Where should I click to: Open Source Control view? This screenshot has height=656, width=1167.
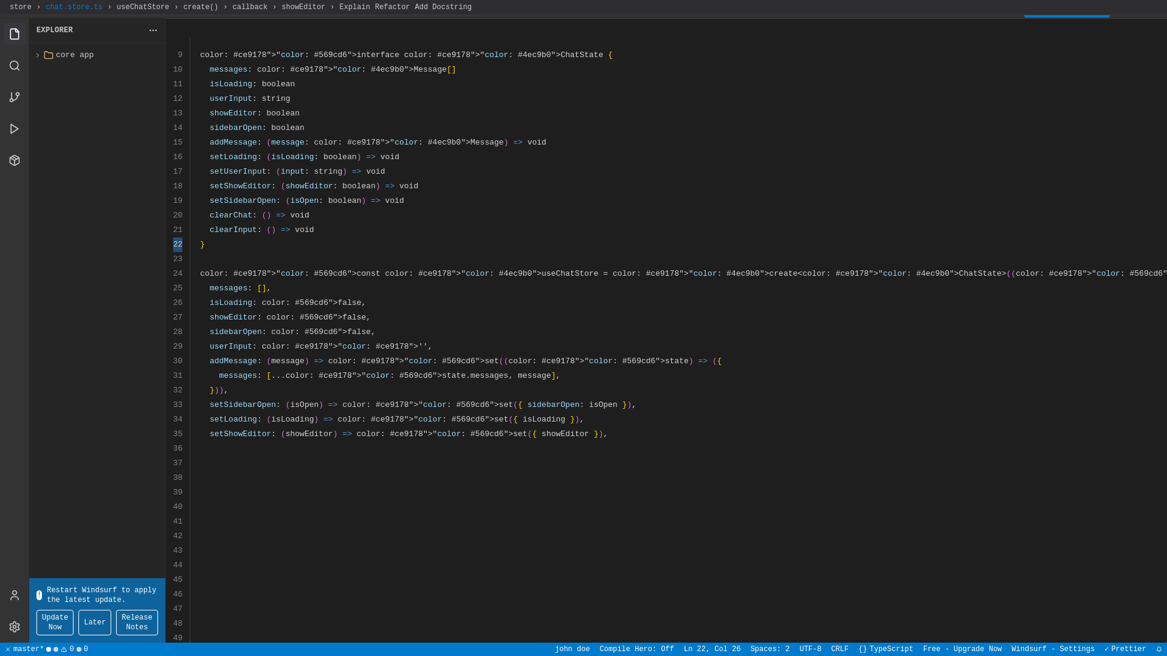15,97
